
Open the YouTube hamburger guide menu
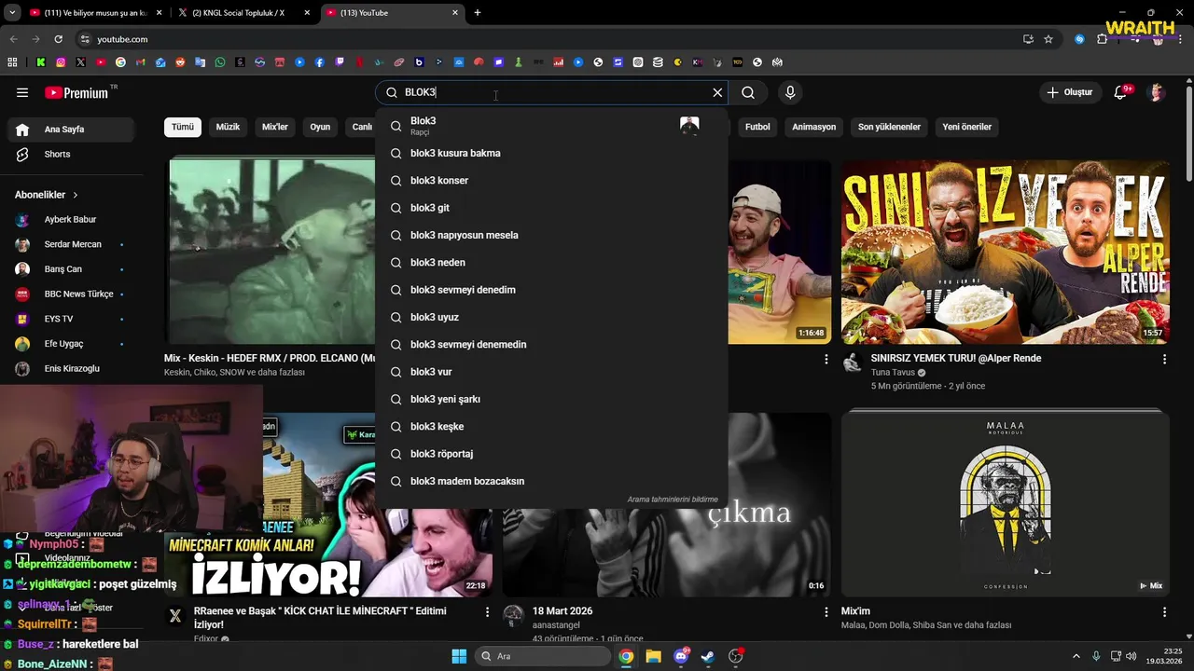coord(22,92)
